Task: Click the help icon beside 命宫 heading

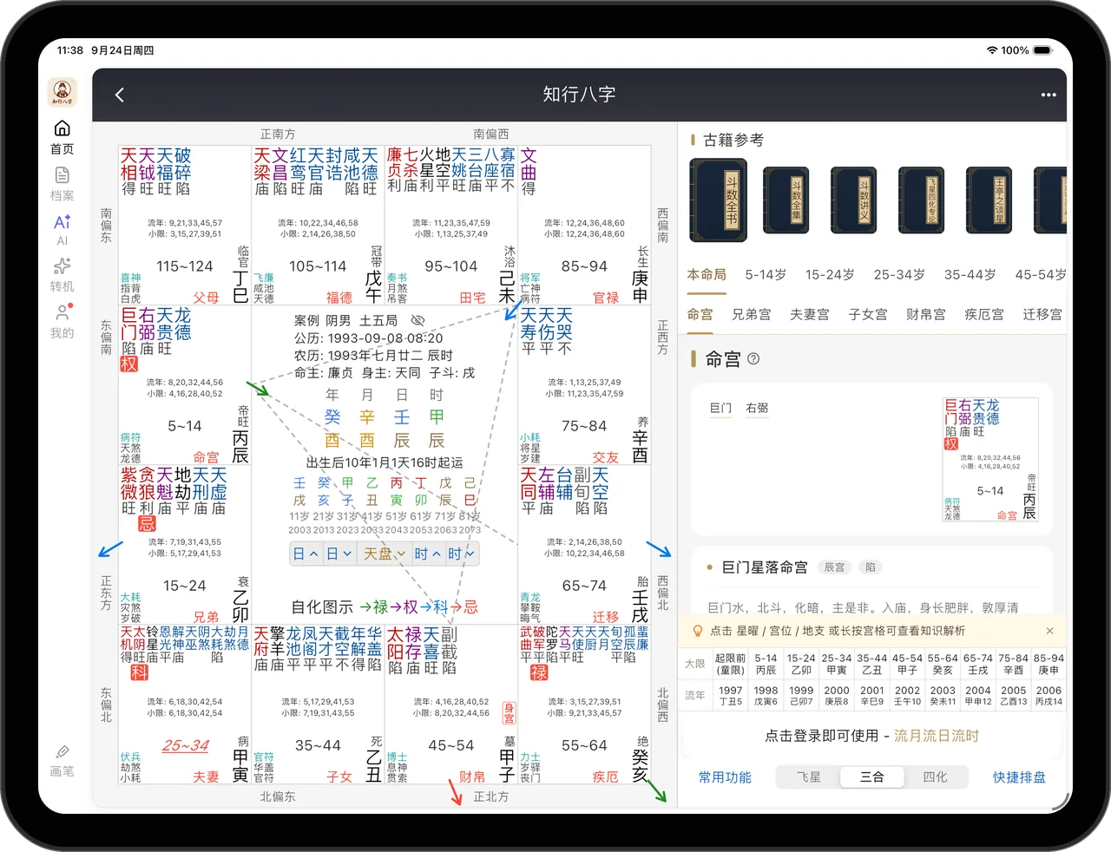Action: click(753, 359)
